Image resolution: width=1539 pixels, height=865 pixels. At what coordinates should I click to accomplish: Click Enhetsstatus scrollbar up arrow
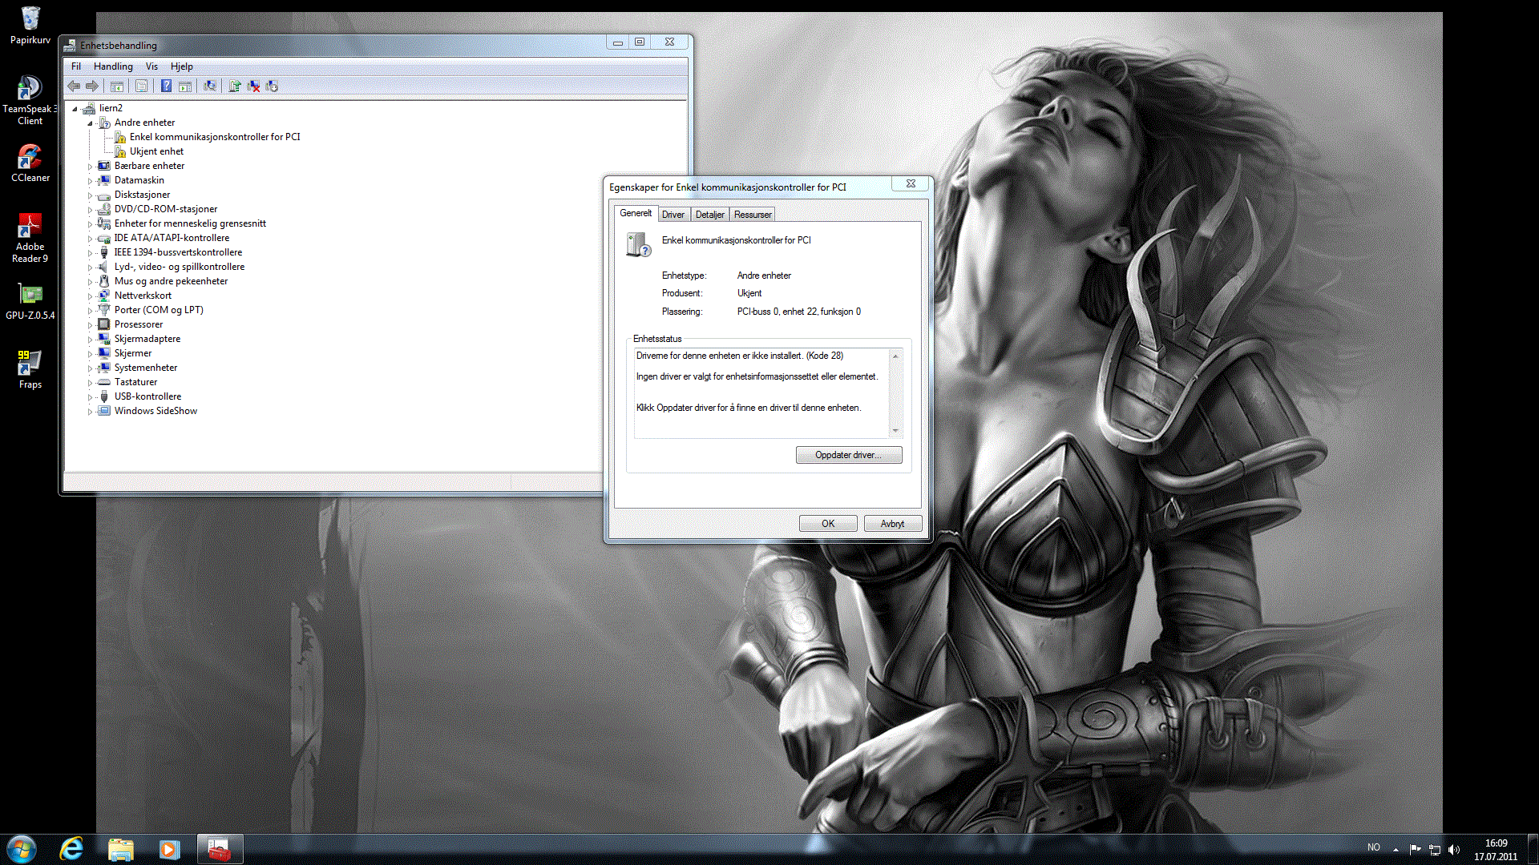tap(896, 356)
